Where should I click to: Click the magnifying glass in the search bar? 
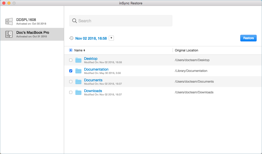pos(74,20)
